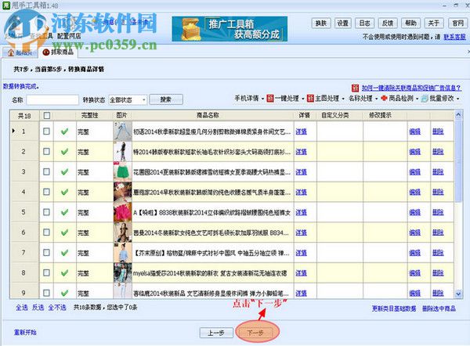Click the 全选 select all link
The image size is (470, 346).
coord(22,308)
